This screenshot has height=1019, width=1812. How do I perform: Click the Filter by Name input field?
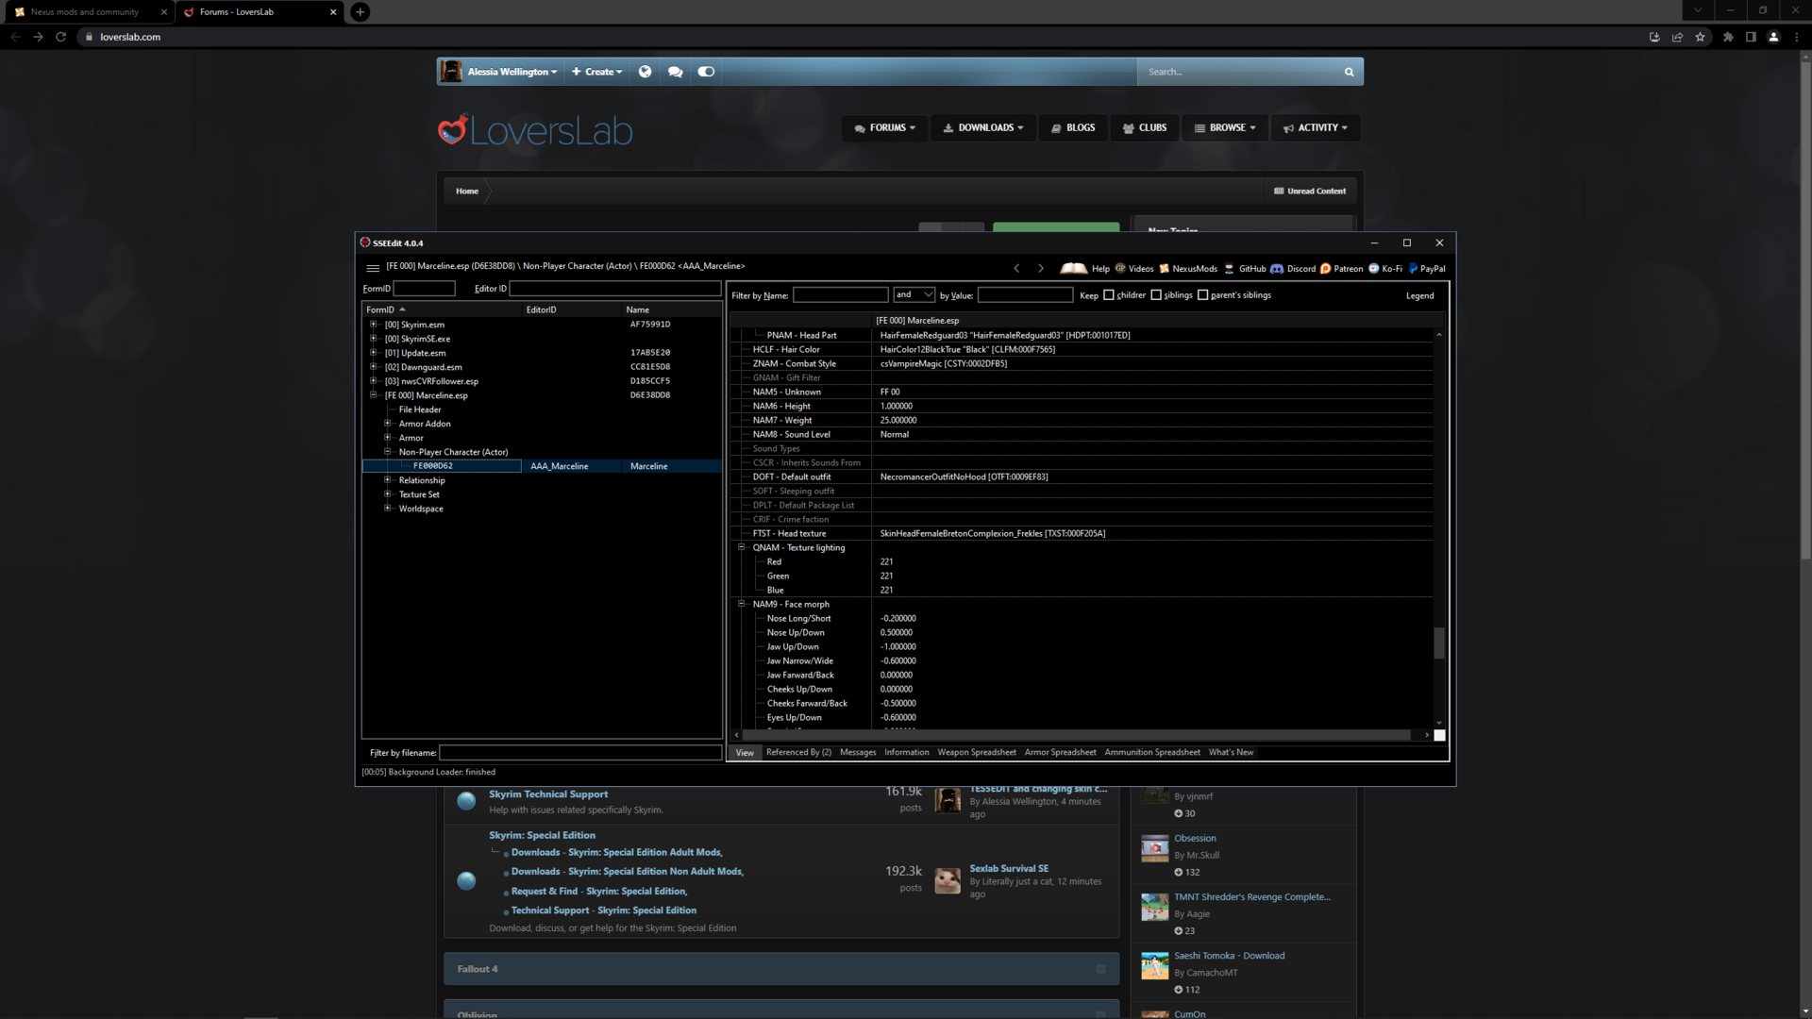point(840,295)
